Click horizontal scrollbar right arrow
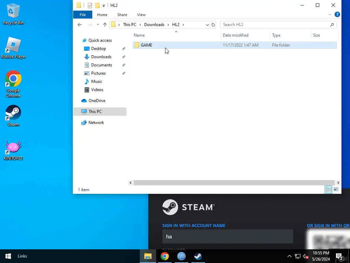The image size is (350, 263). pos(338,183)
